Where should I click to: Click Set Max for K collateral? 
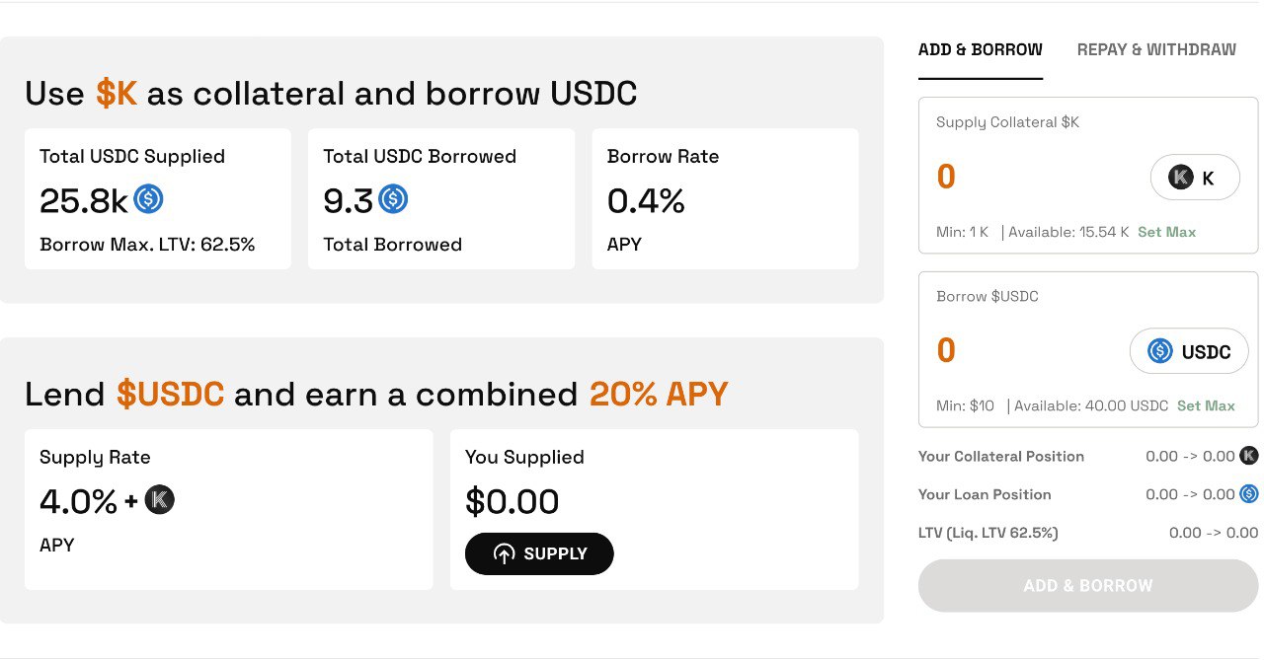pos(1166,232)
